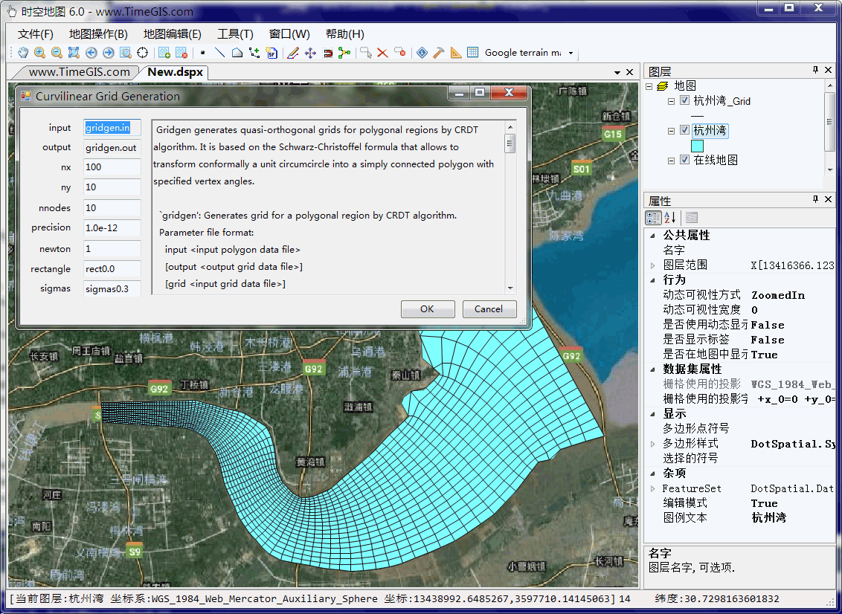
Task: Select the Pan hand tool
Action: [23, 53]
